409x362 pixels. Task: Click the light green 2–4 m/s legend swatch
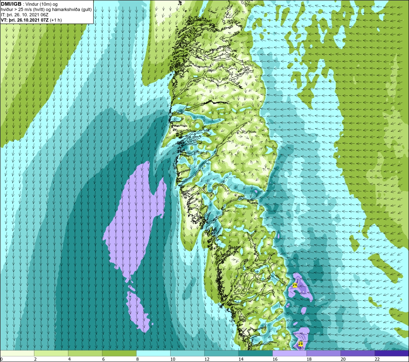pyautogui.click(x=51, y=353)
